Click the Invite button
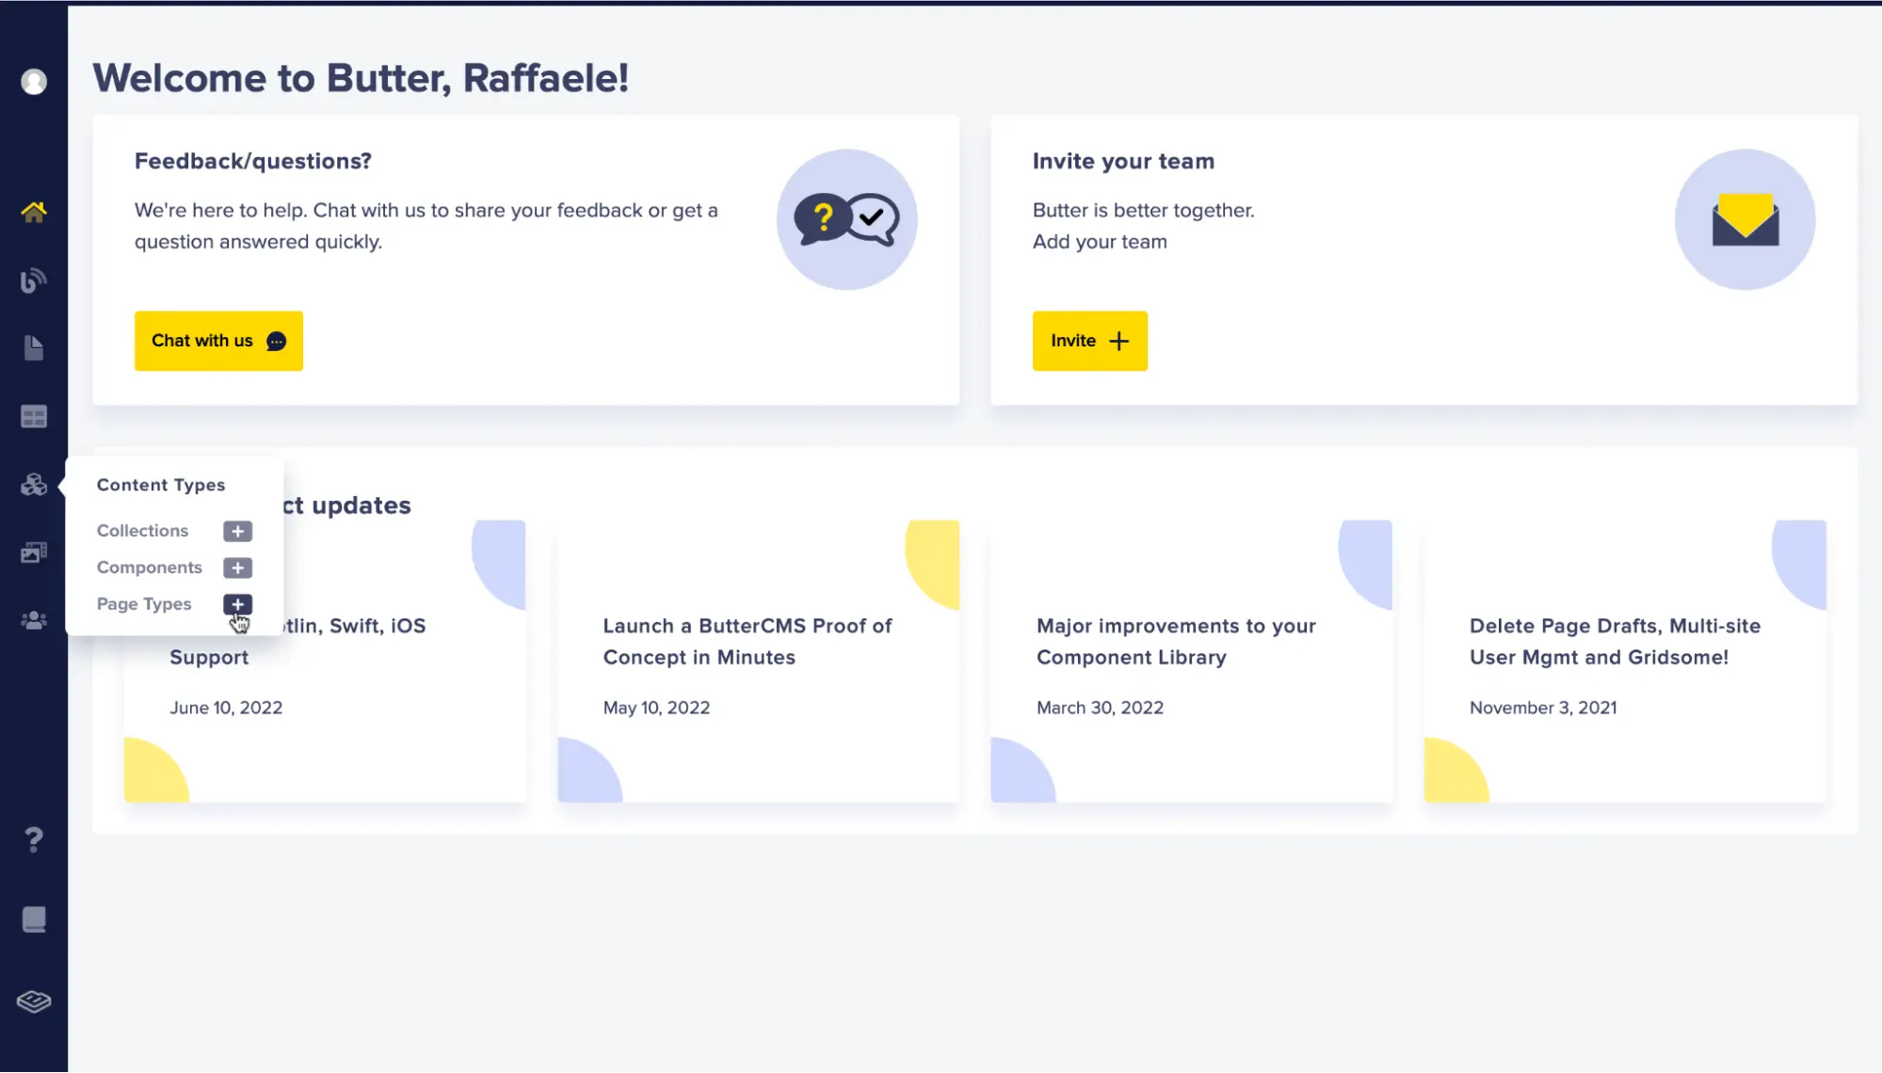 tap(1088, 340)
